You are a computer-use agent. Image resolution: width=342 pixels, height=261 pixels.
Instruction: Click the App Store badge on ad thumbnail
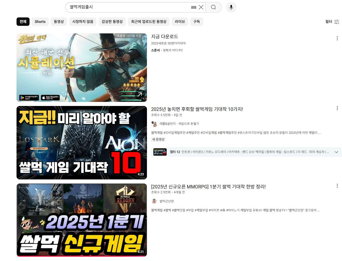[50, 97]
